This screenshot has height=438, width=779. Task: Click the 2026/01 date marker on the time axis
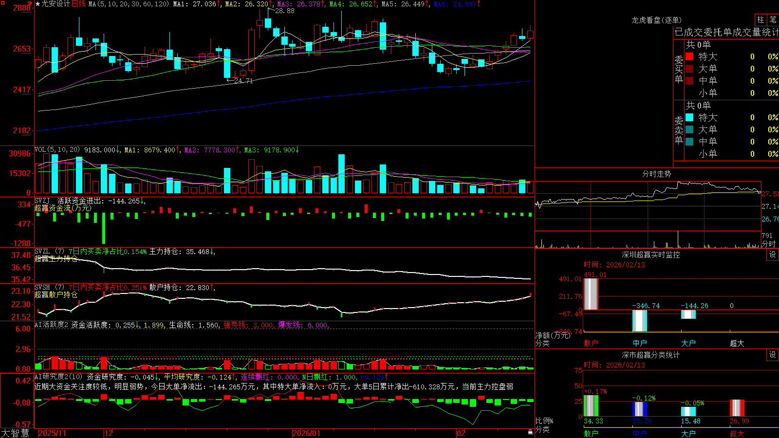(307, 433)
